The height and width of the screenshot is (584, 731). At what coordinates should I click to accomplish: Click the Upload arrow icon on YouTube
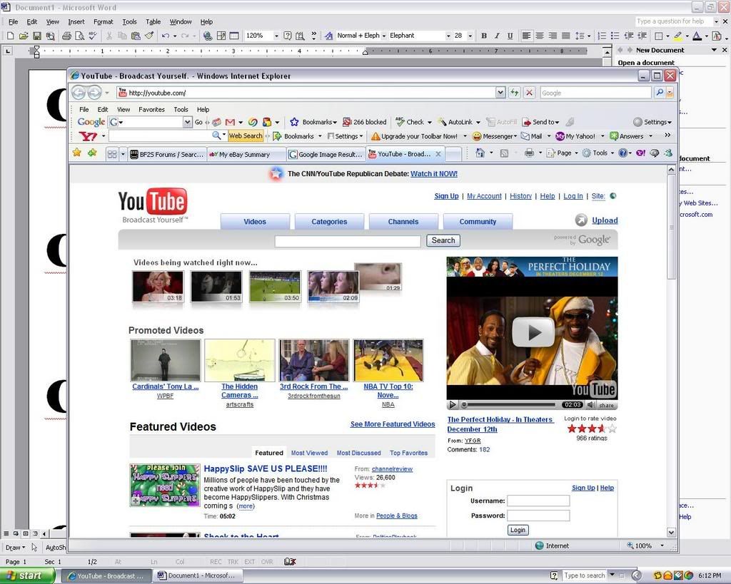point(581,220)
